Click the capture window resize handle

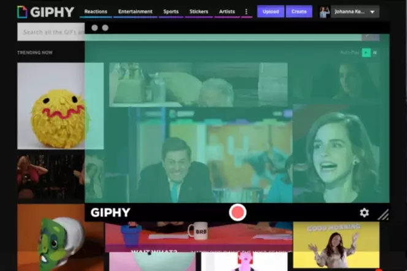point(383,215)
